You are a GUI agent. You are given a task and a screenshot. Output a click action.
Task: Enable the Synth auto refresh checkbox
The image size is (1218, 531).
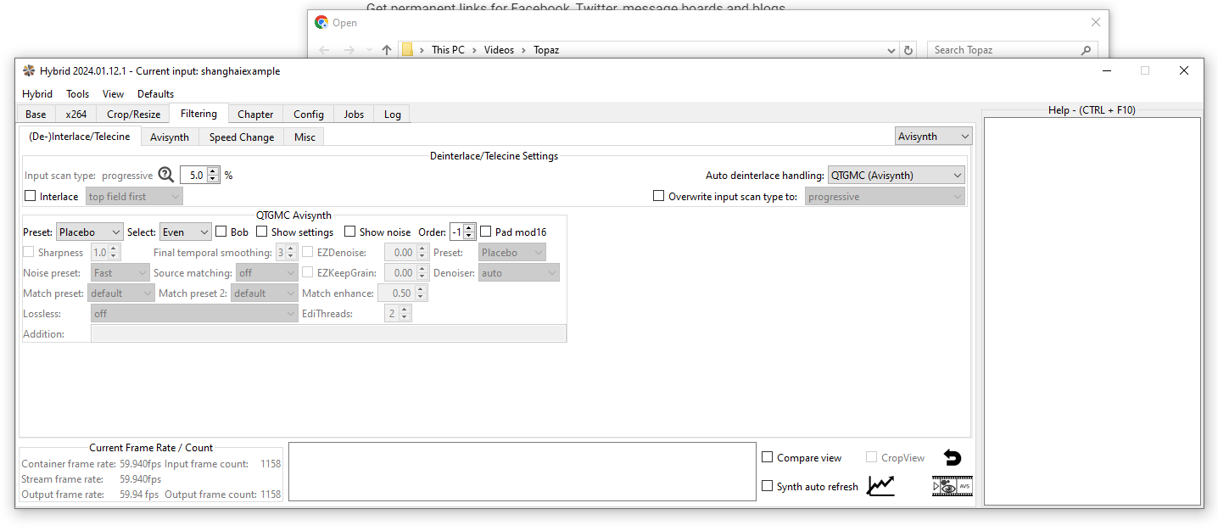point(768,486)
